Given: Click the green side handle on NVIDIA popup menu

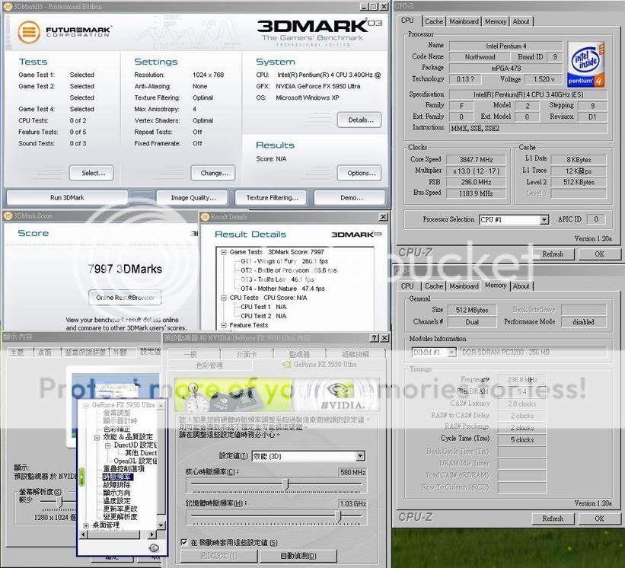Looking at the screenshot, I should [x=81, y=477].
